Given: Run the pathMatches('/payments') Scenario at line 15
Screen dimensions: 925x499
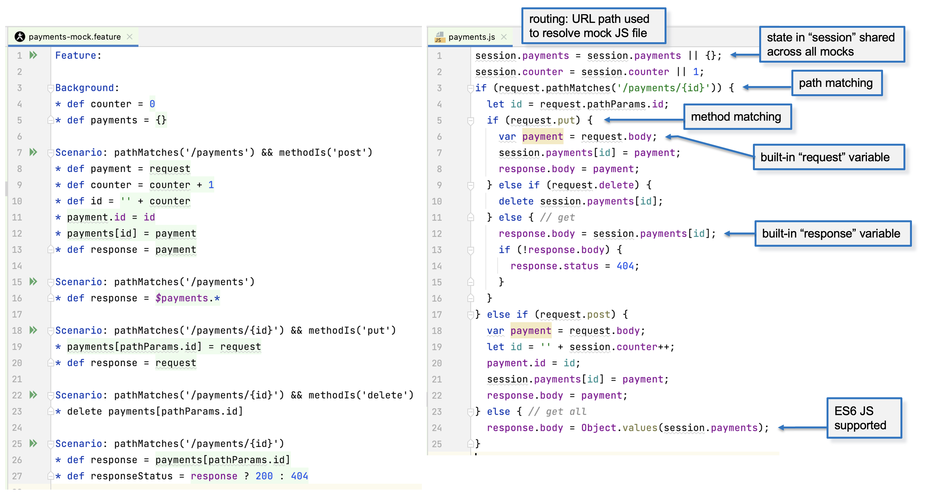Looking at the screenshot, I should [x=33, y=282].
